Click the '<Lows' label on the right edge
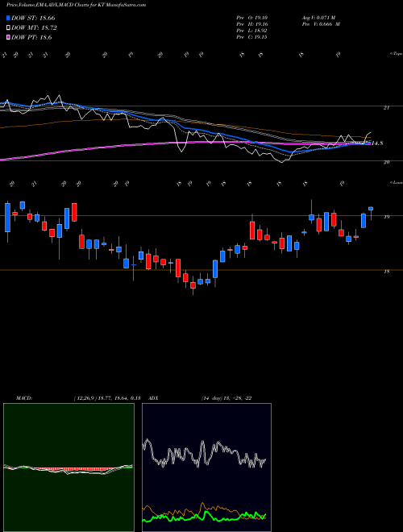This screenshot has width=403, height=532. tap(396, 182)
